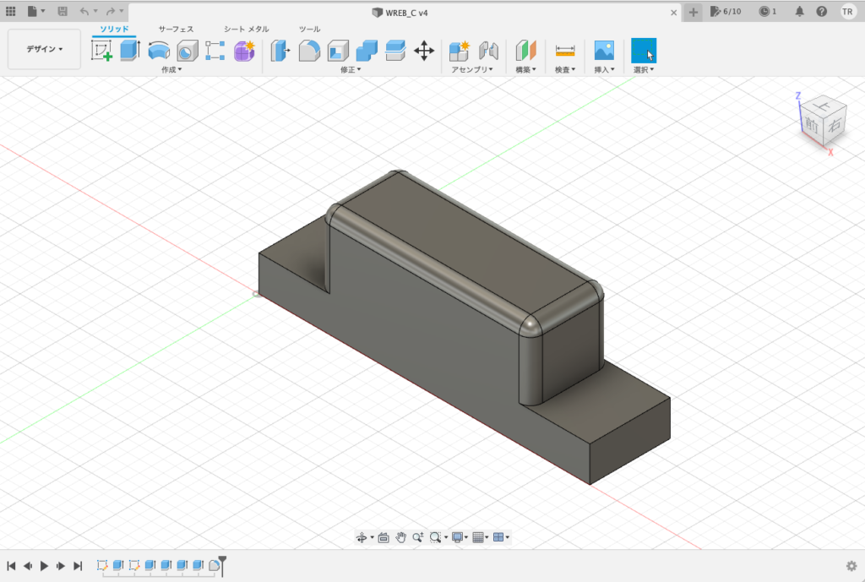Image resolution: width=865 pixels, height=582 pixels.
Task: Open the Data Panel grid icon
Action: tap(11, 11)
